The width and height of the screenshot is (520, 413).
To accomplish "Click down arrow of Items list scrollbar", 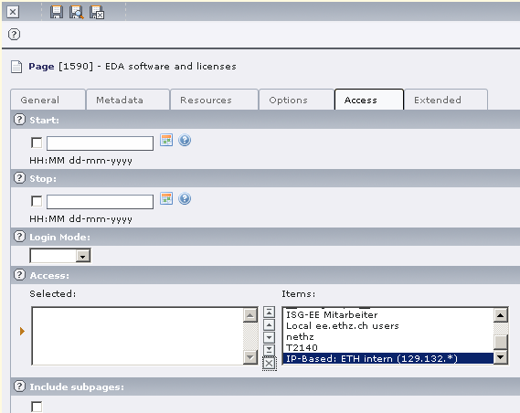I will (x=501, y=357).
